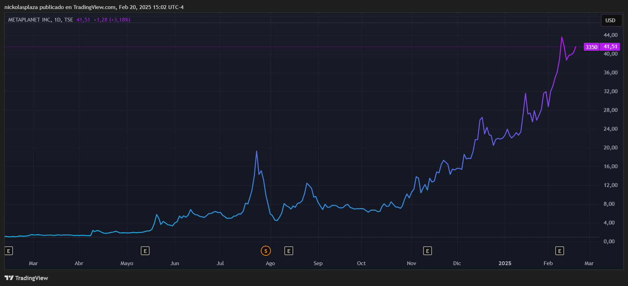The height and width of the screenshot is (286, 628).
Task: Click the 36,00 price axis label
Action: [x=611, y=73]
